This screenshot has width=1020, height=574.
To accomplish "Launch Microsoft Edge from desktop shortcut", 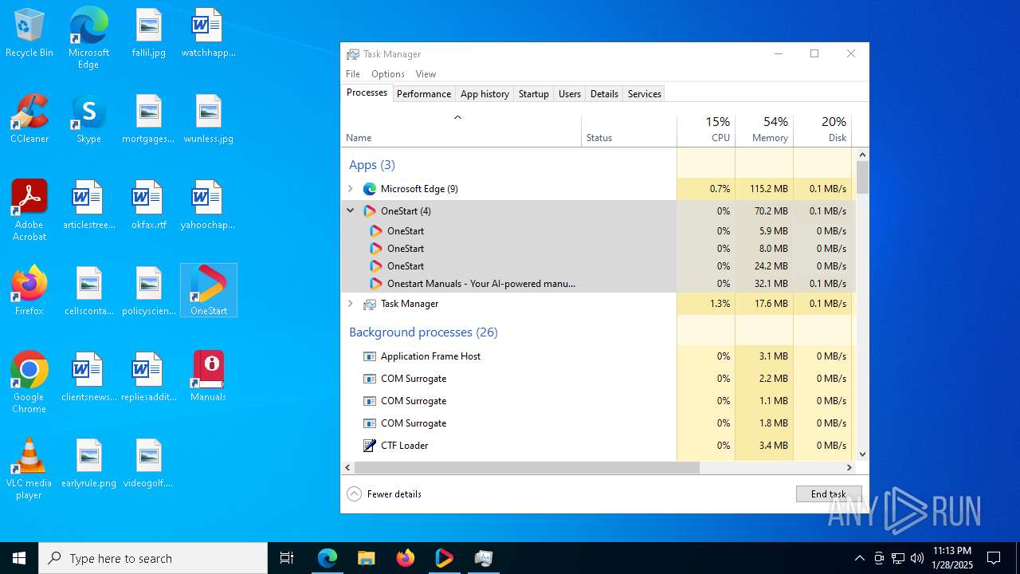I will pos(88,38).
